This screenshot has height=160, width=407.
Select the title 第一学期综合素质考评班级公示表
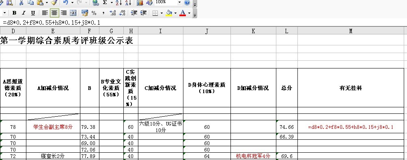[67, 40]
